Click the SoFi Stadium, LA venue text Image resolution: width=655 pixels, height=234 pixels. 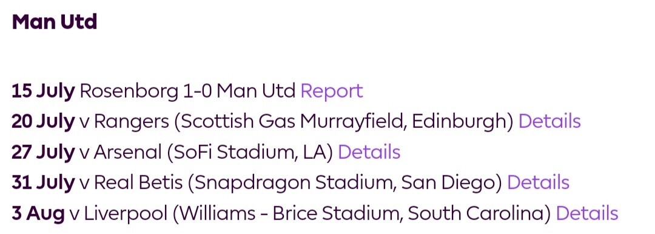(x=250, y=153)
